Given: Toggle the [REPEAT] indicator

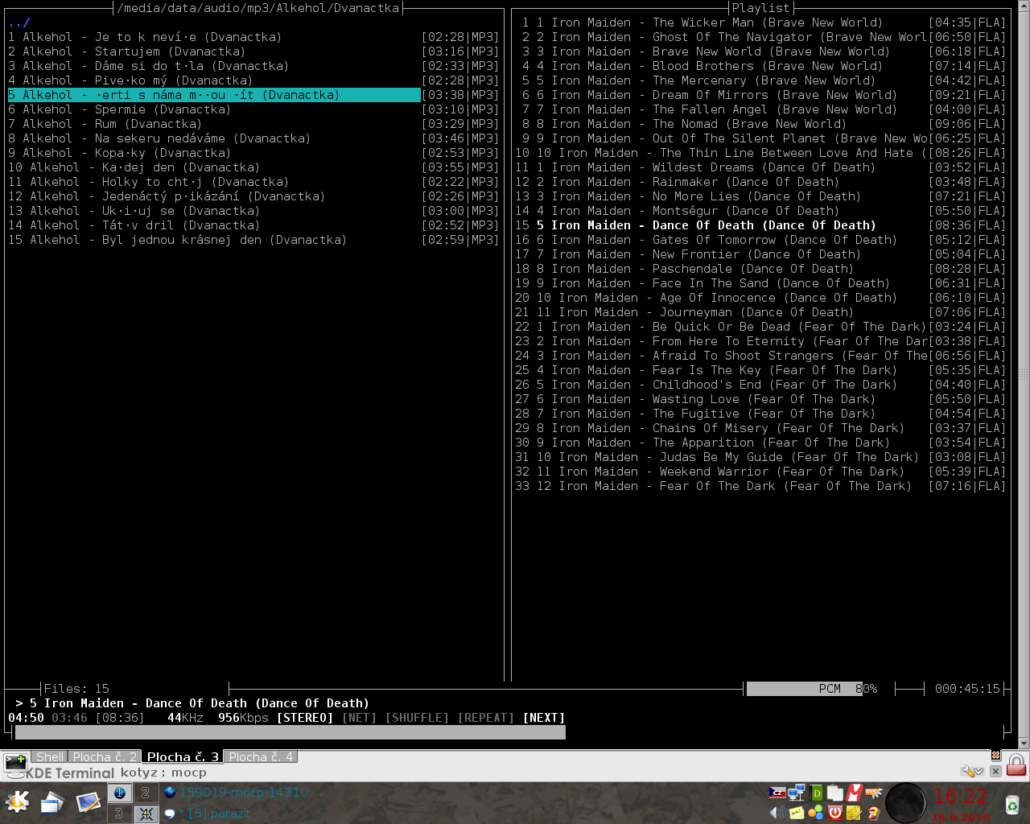Looking at the screenshot, I should (x=486, y=718).
